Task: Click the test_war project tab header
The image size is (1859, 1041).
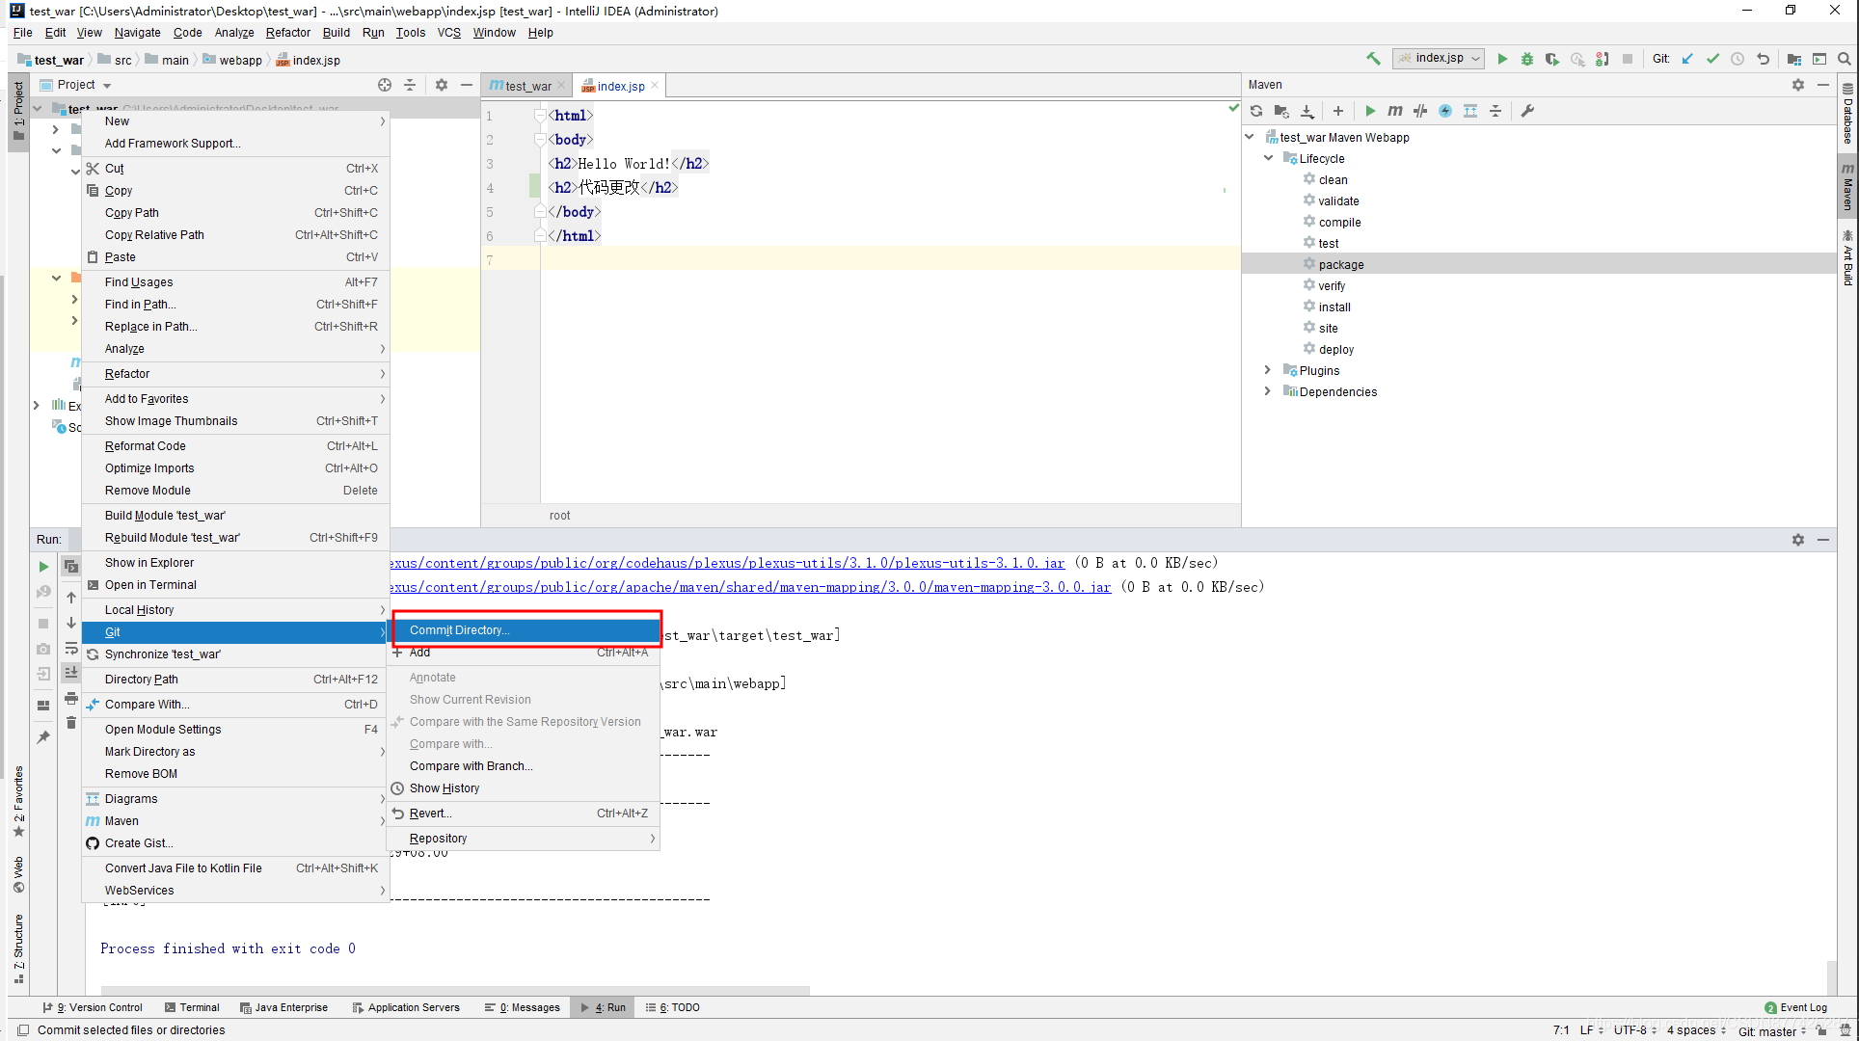Action: (x=527, y=86)
